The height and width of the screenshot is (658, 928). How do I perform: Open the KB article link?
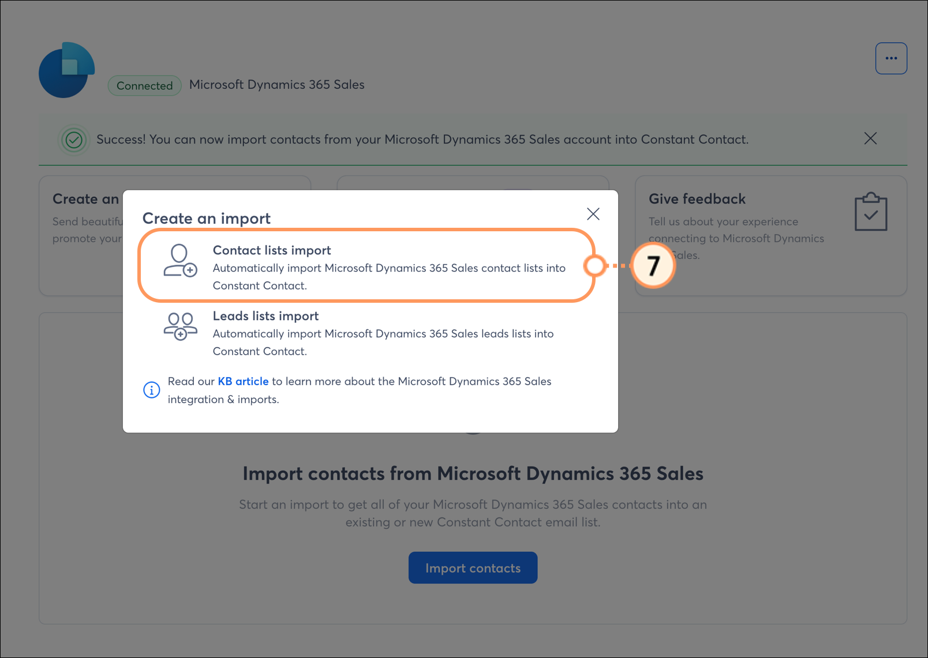(243, 381)
